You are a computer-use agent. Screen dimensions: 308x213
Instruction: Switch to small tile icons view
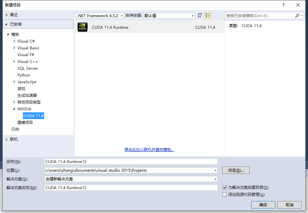(200, 15)
